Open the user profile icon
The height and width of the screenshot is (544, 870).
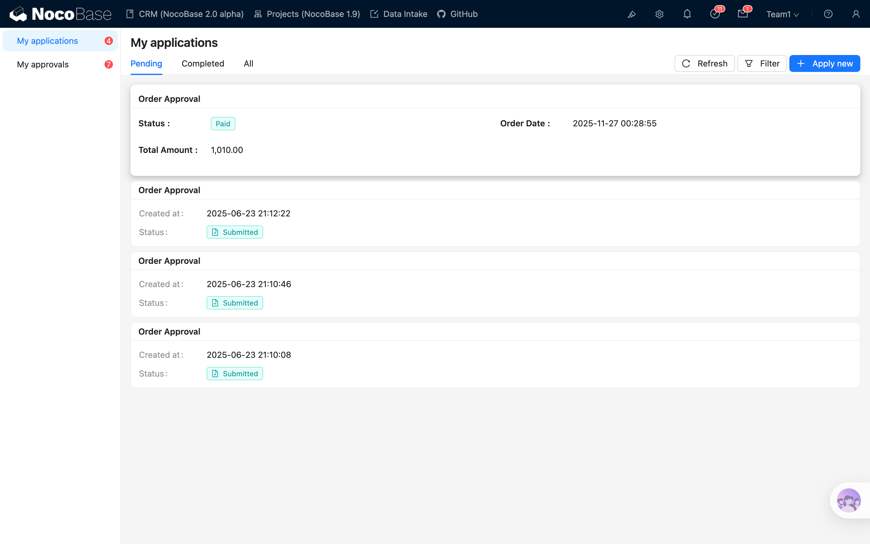[855, 14]
